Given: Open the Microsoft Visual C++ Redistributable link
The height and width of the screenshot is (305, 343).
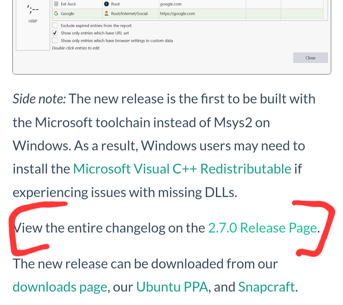Looking at the screenshot, I should [182, 169].
